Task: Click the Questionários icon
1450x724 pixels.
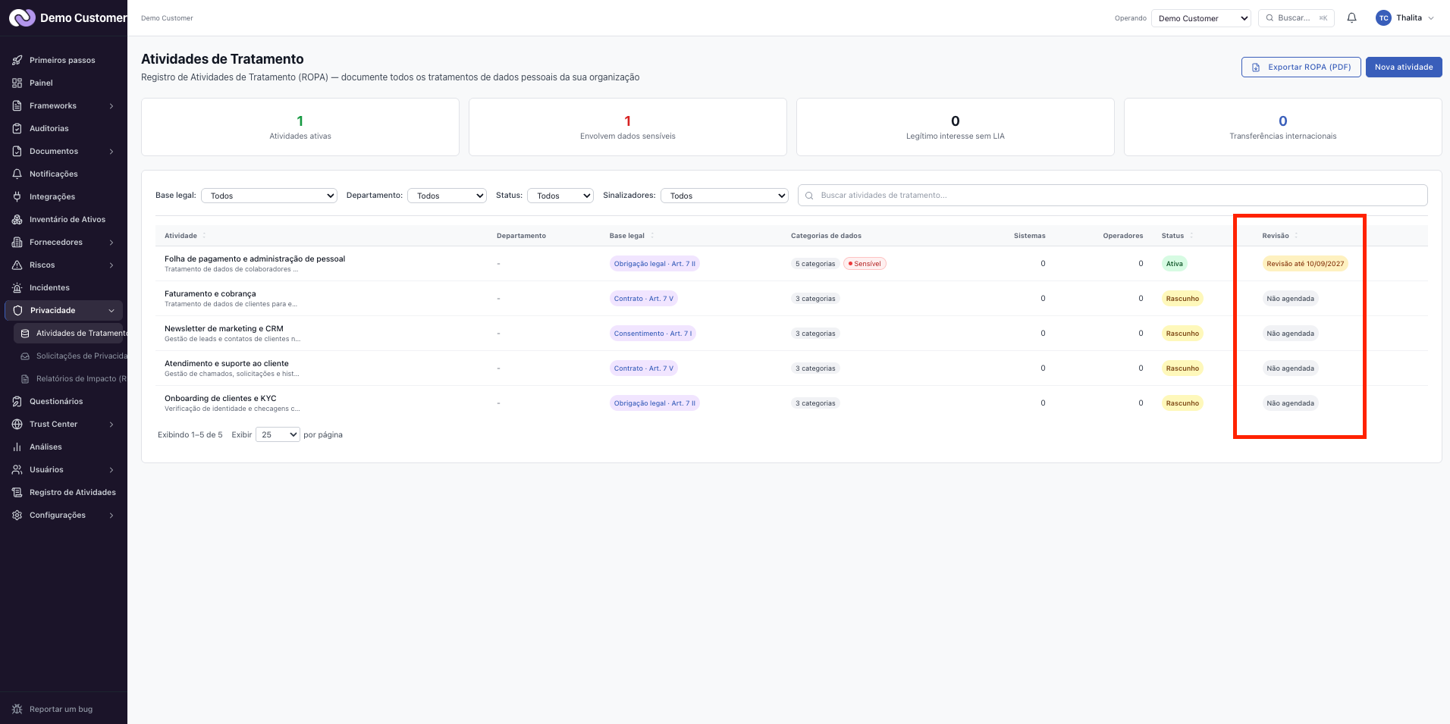Action: click(17, 401)
